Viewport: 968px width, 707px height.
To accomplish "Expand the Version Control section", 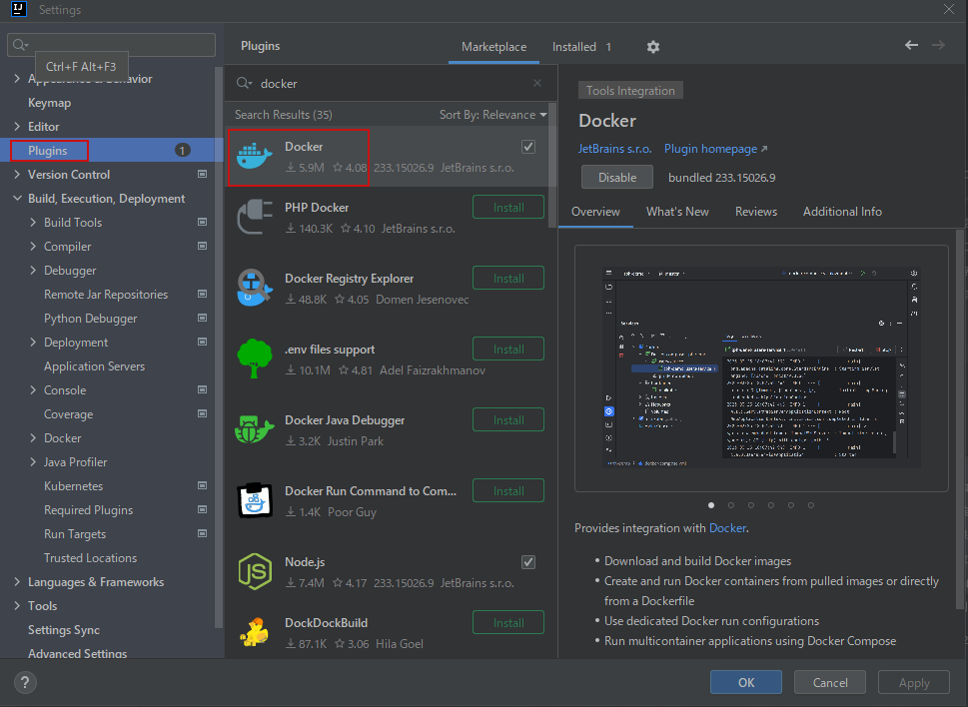I will click(17, 175).
